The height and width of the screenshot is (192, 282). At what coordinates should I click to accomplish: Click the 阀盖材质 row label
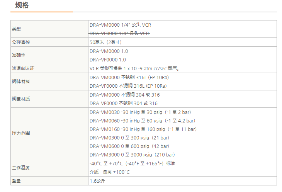pyautogui.click(x=20, y=99)
